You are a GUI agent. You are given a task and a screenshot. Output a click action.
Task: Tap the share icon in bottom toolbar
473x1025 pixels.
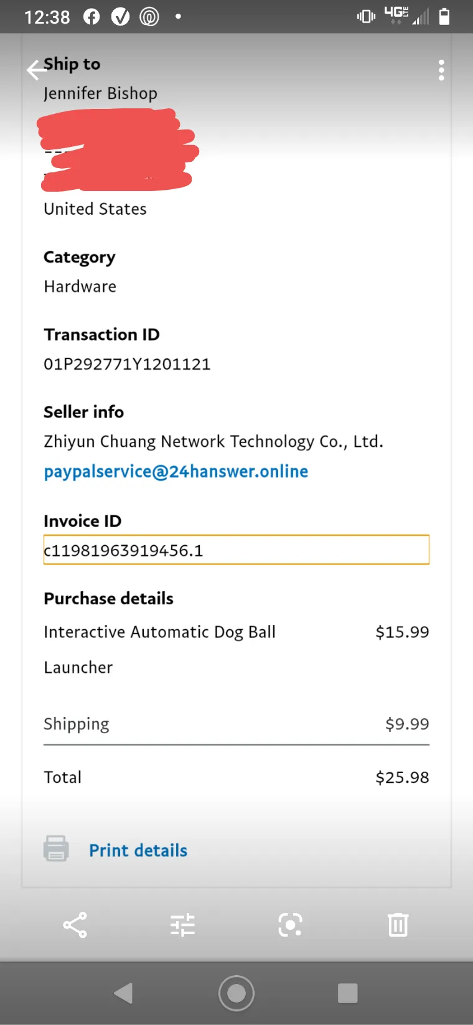pyautogui.click(x=75, y=925)
